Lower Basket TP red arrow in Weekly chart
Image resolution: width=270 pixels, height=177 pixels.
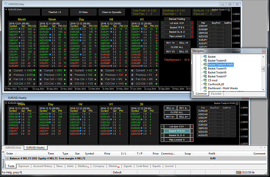pos(192,131)
